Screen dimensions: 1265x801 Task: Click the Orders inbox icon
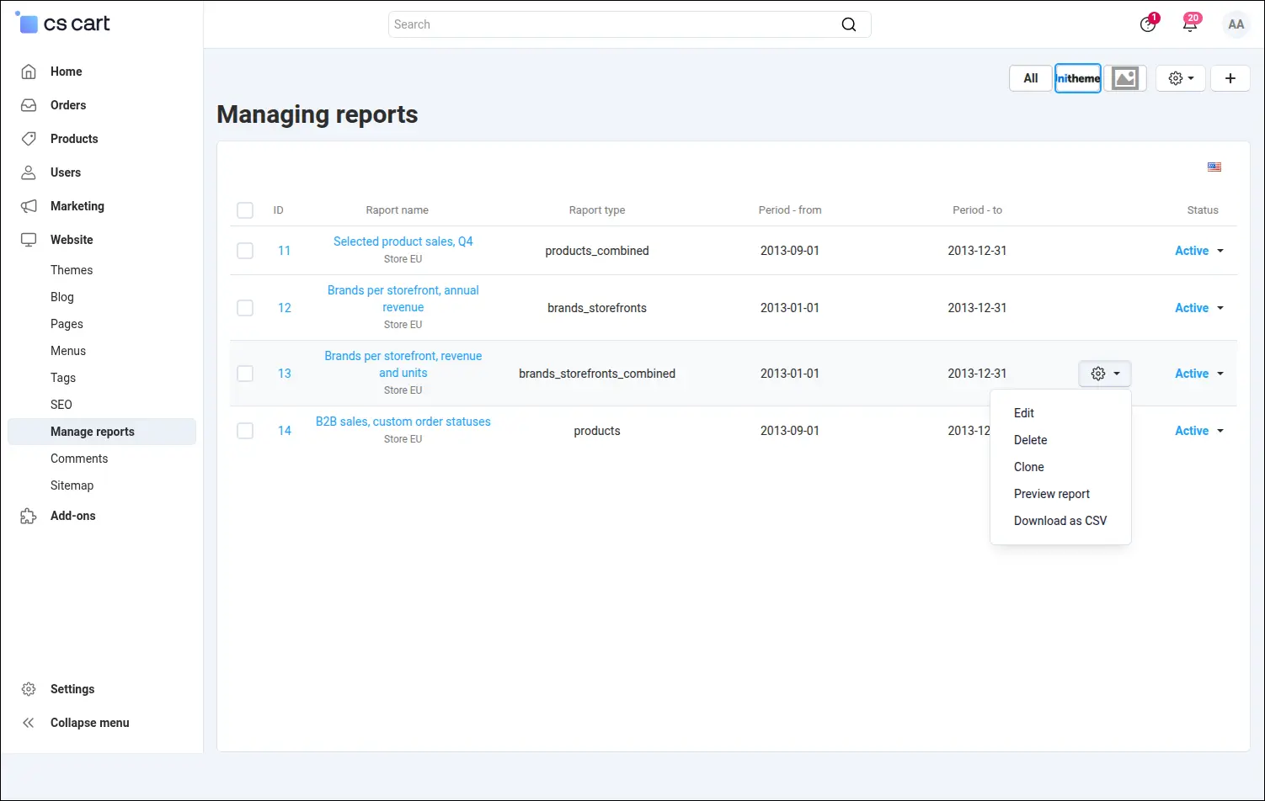[29, 105]
